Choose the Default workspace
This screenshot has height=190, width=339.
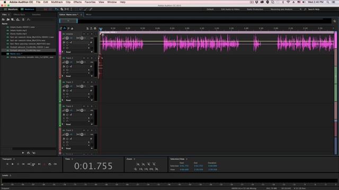(x=210, y=9)
